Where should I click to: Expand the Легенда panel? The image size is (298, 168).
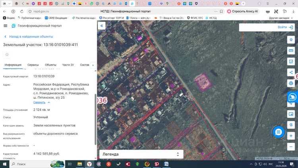141,154
